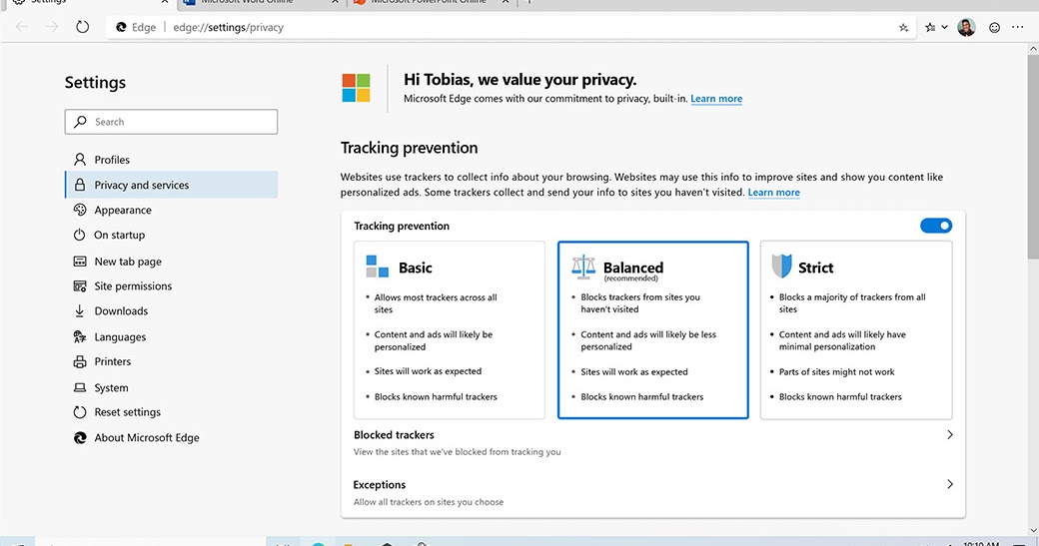Click the scrollbar down arrow
The image size is (1039, 546).
(x=1033, y=530)
